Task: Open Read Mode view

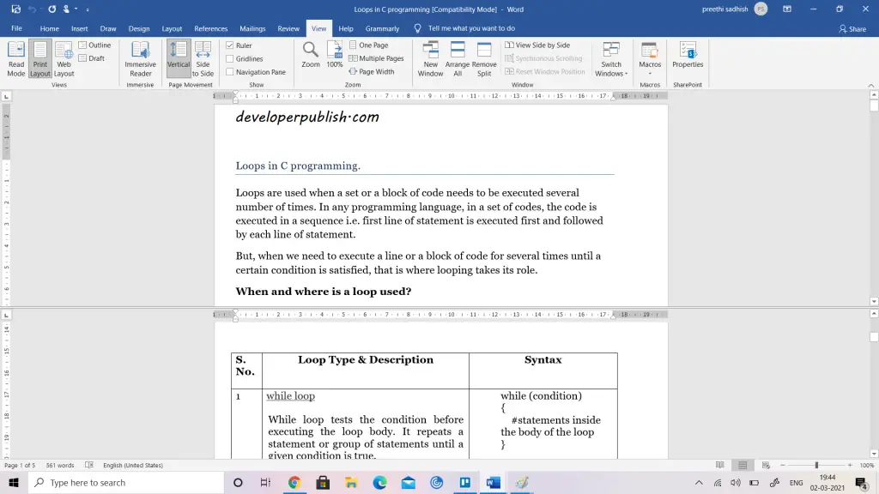Action: [16, 59]
